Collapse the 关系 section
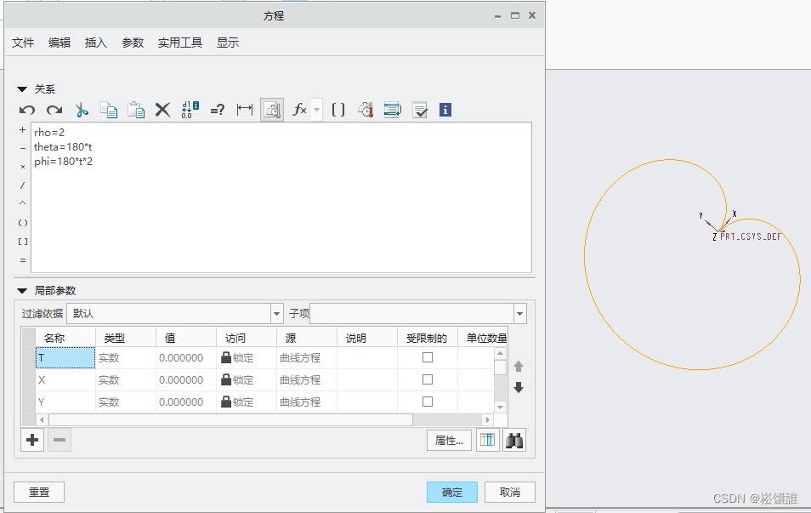 click(22, 89)
